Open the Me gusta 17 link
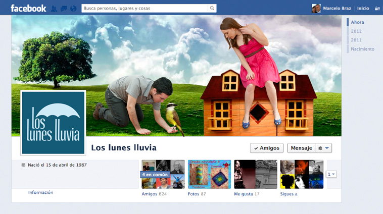Image resolution: width=383 pixels, height=214 pixels. click(x=247, y=194)
